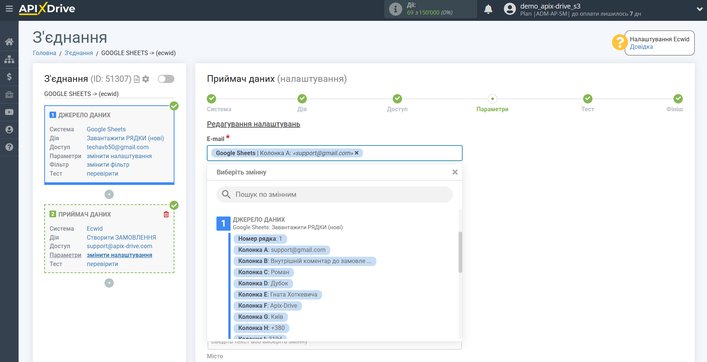Open the video tutorials sidebar icon

pos(9,112)
